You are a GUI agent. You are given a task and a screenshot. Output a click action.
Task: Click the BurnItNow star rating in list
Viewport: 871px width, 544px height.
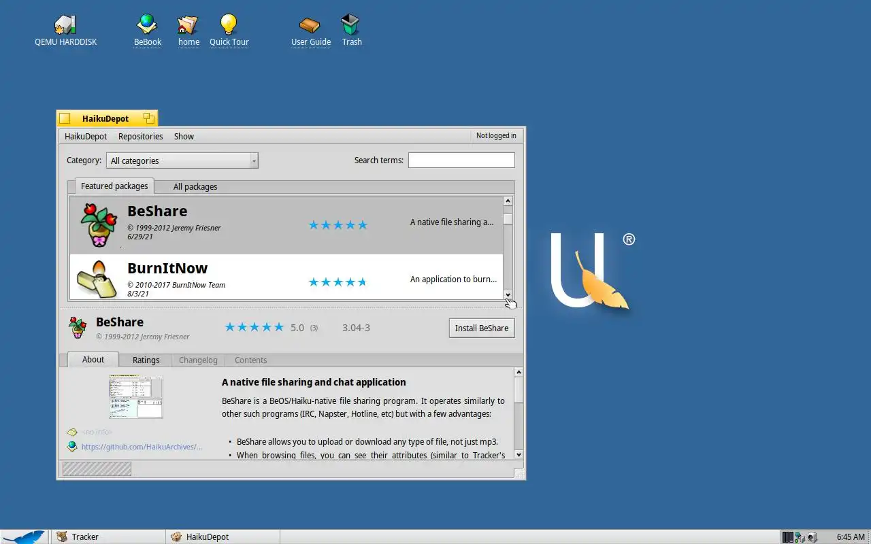(x=338, y=282)
